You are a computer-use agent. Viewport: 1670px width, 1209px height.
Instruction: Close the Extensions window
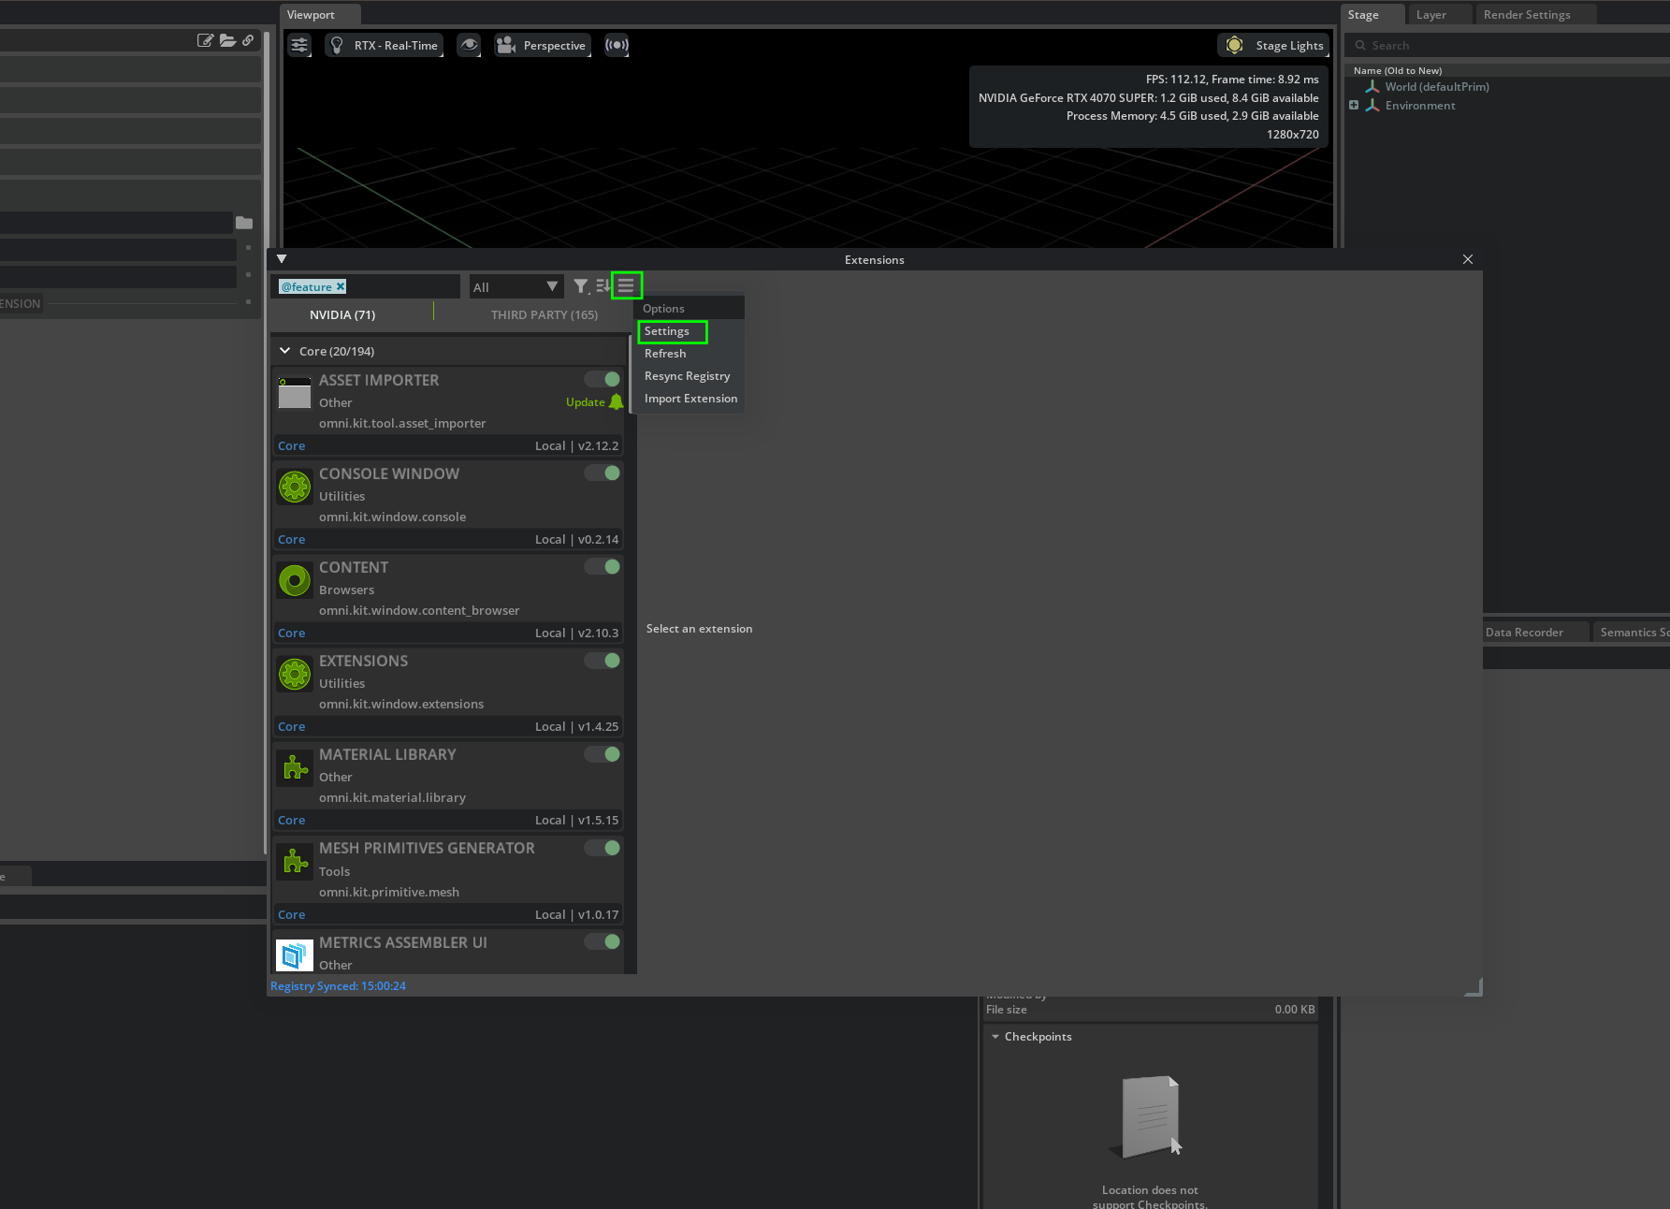(x=1467, y=259)
